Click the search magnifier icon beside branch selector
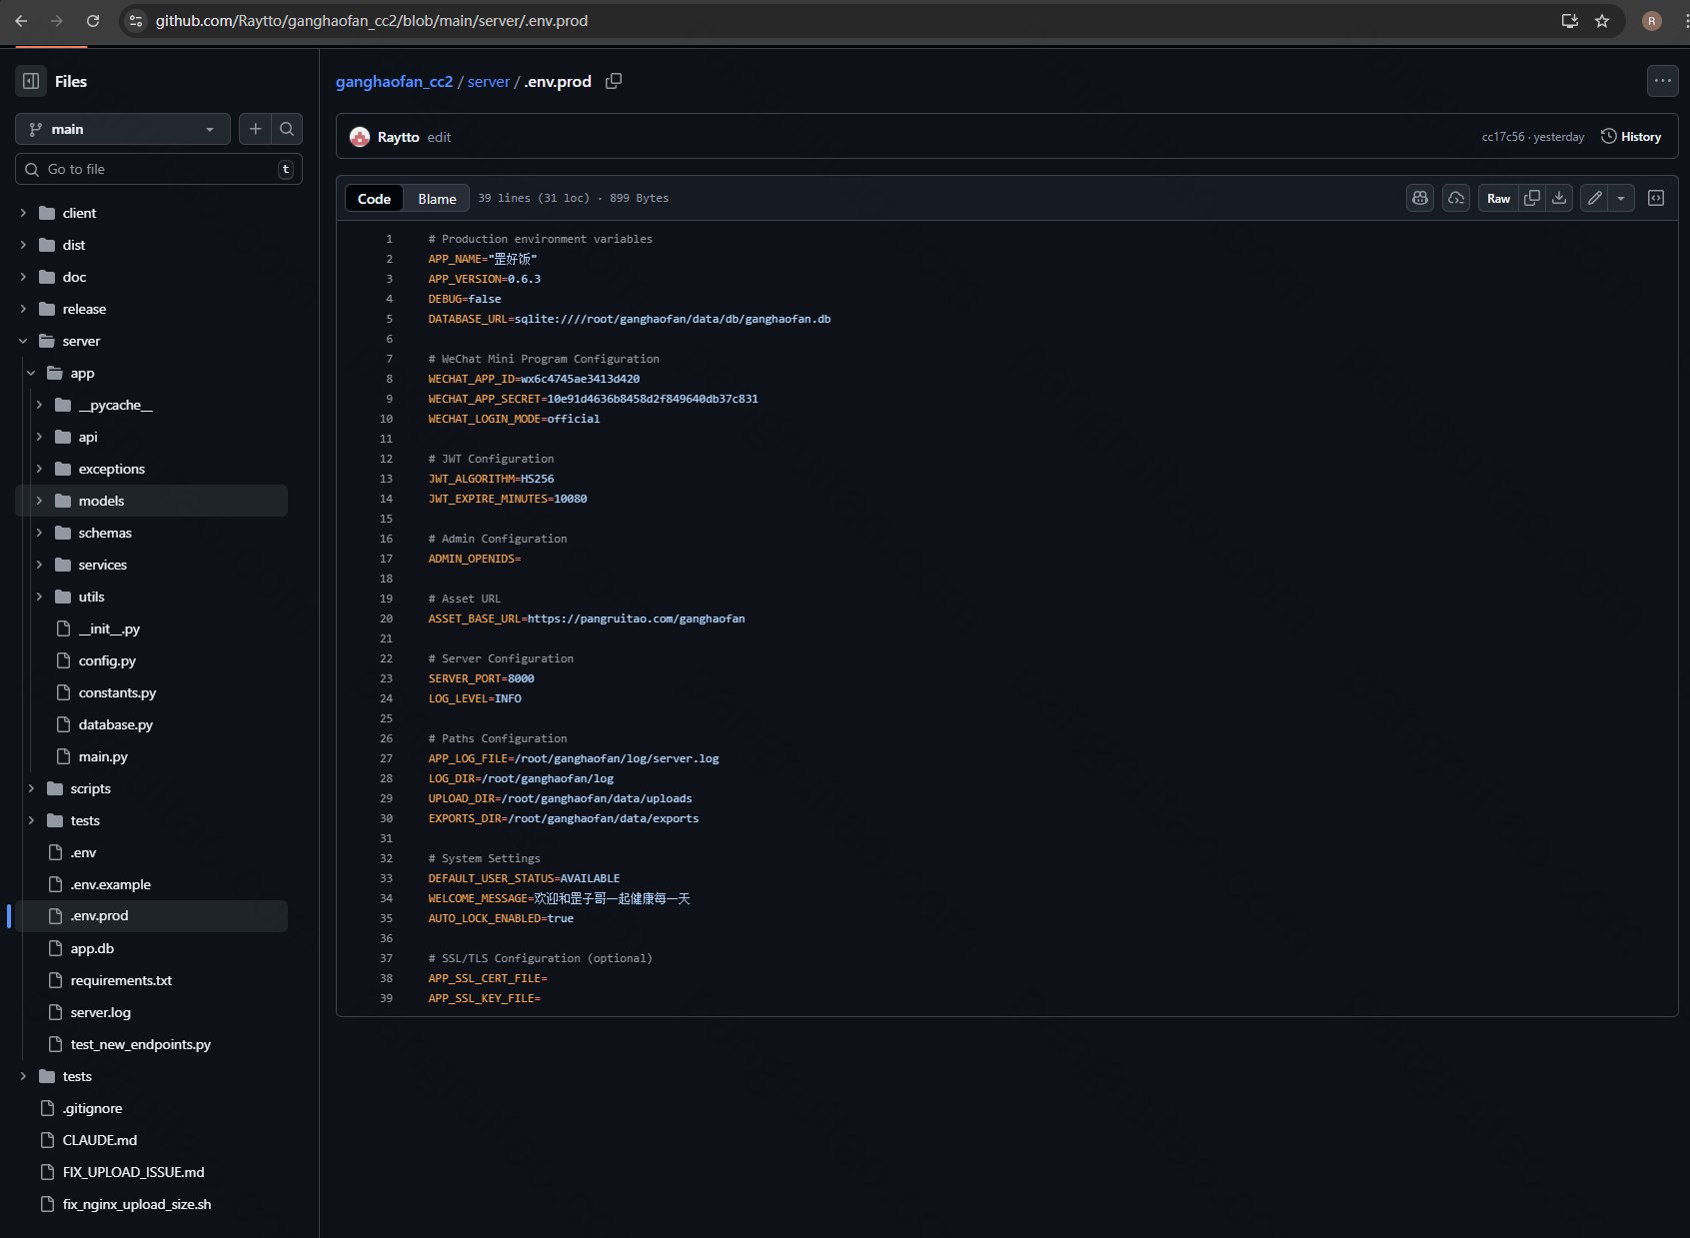The width and height of the screenshot is (1690, 1238). point(287,129)
